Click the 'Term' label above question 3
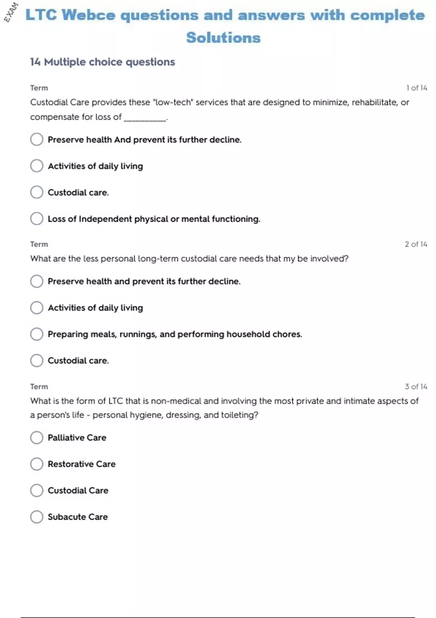 point(39,386)
